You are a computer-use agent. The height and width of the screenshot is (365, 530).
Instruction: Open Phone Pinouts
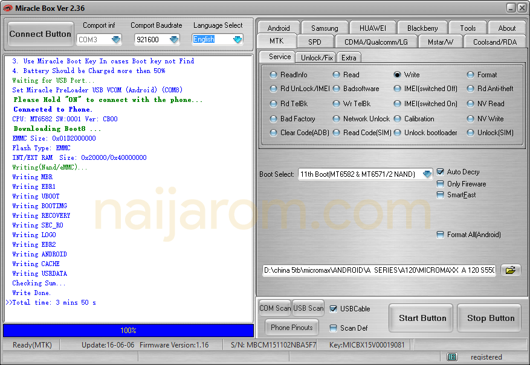click(x=292, y=327)
